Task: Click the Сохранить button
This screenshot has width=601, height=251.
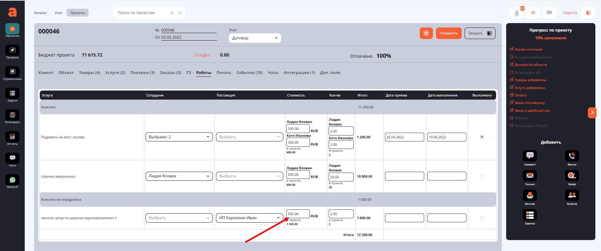Action: tap(448, 33)
